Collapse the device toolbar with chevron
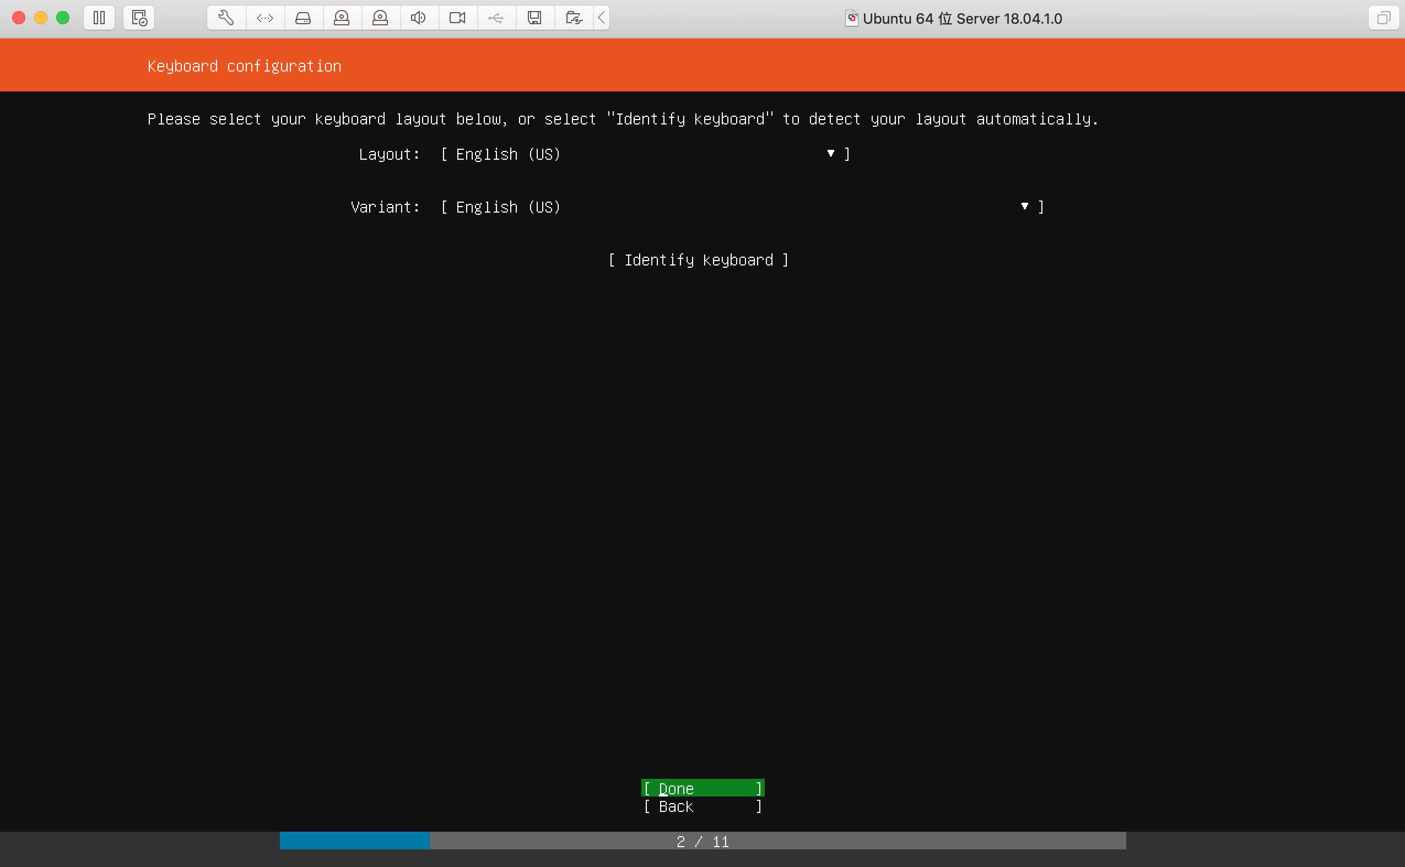Image resolution: width=1405 pixels, height=867 pixels. pos(601,18)
